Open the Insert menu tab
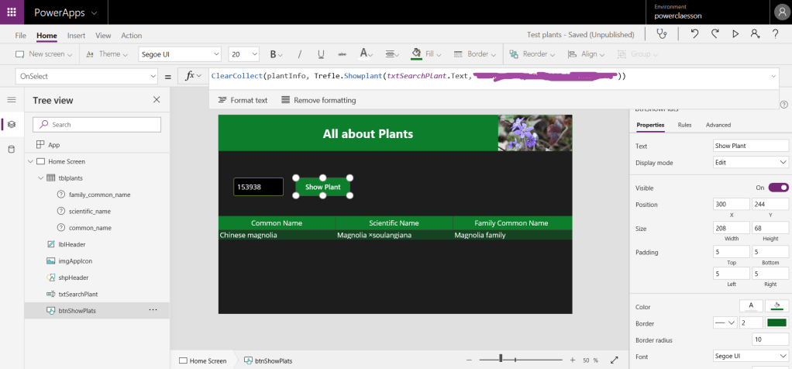This screenshot has height=369, width=792. (x=76, y=36)
